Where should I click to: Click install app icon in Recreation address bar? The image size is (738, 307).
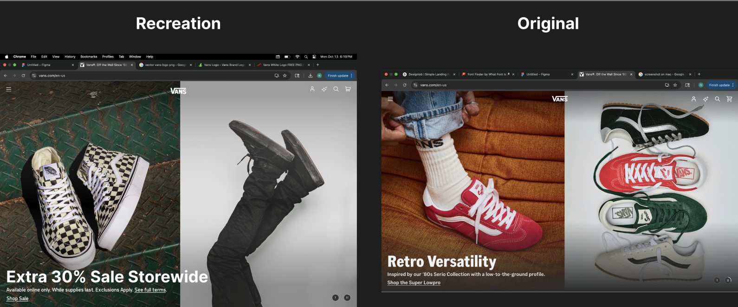coord(277,76)
